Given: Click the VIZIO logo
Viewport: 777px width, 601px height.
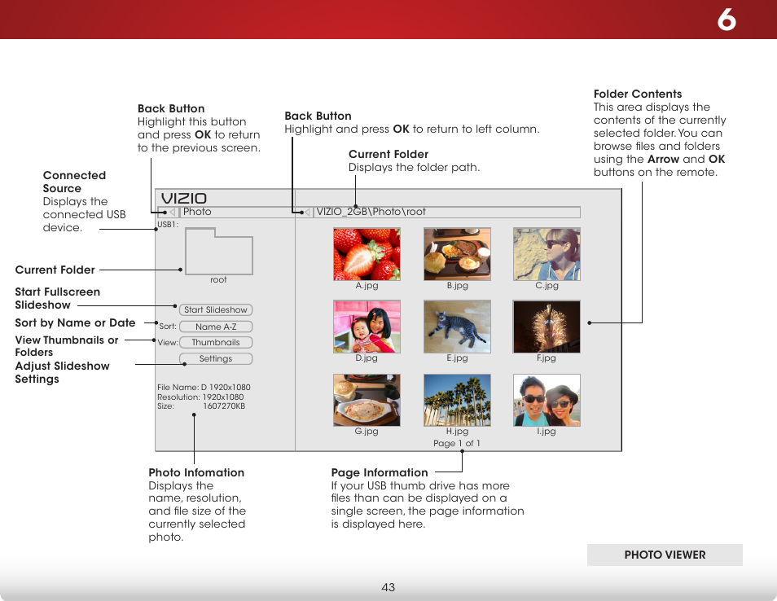Looking at the screenshot, I should pyautogui.click(x=183, y=199).
